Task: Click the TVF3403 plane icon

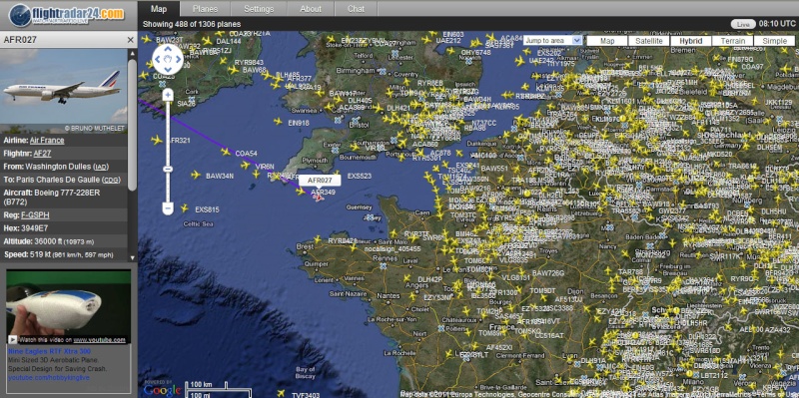Action: (x=281, y=393)
